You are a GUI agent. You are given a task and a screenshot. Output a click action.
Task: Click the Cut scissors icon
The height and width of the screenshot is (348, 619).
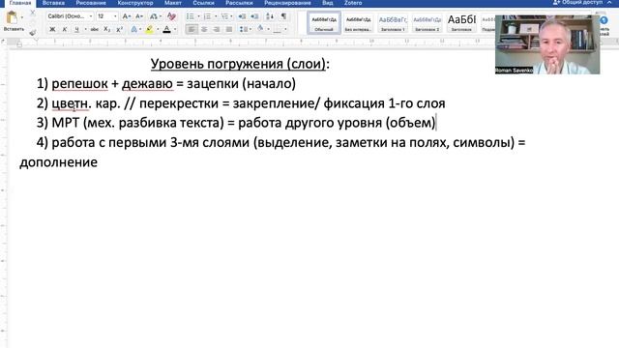coord(32,13)
